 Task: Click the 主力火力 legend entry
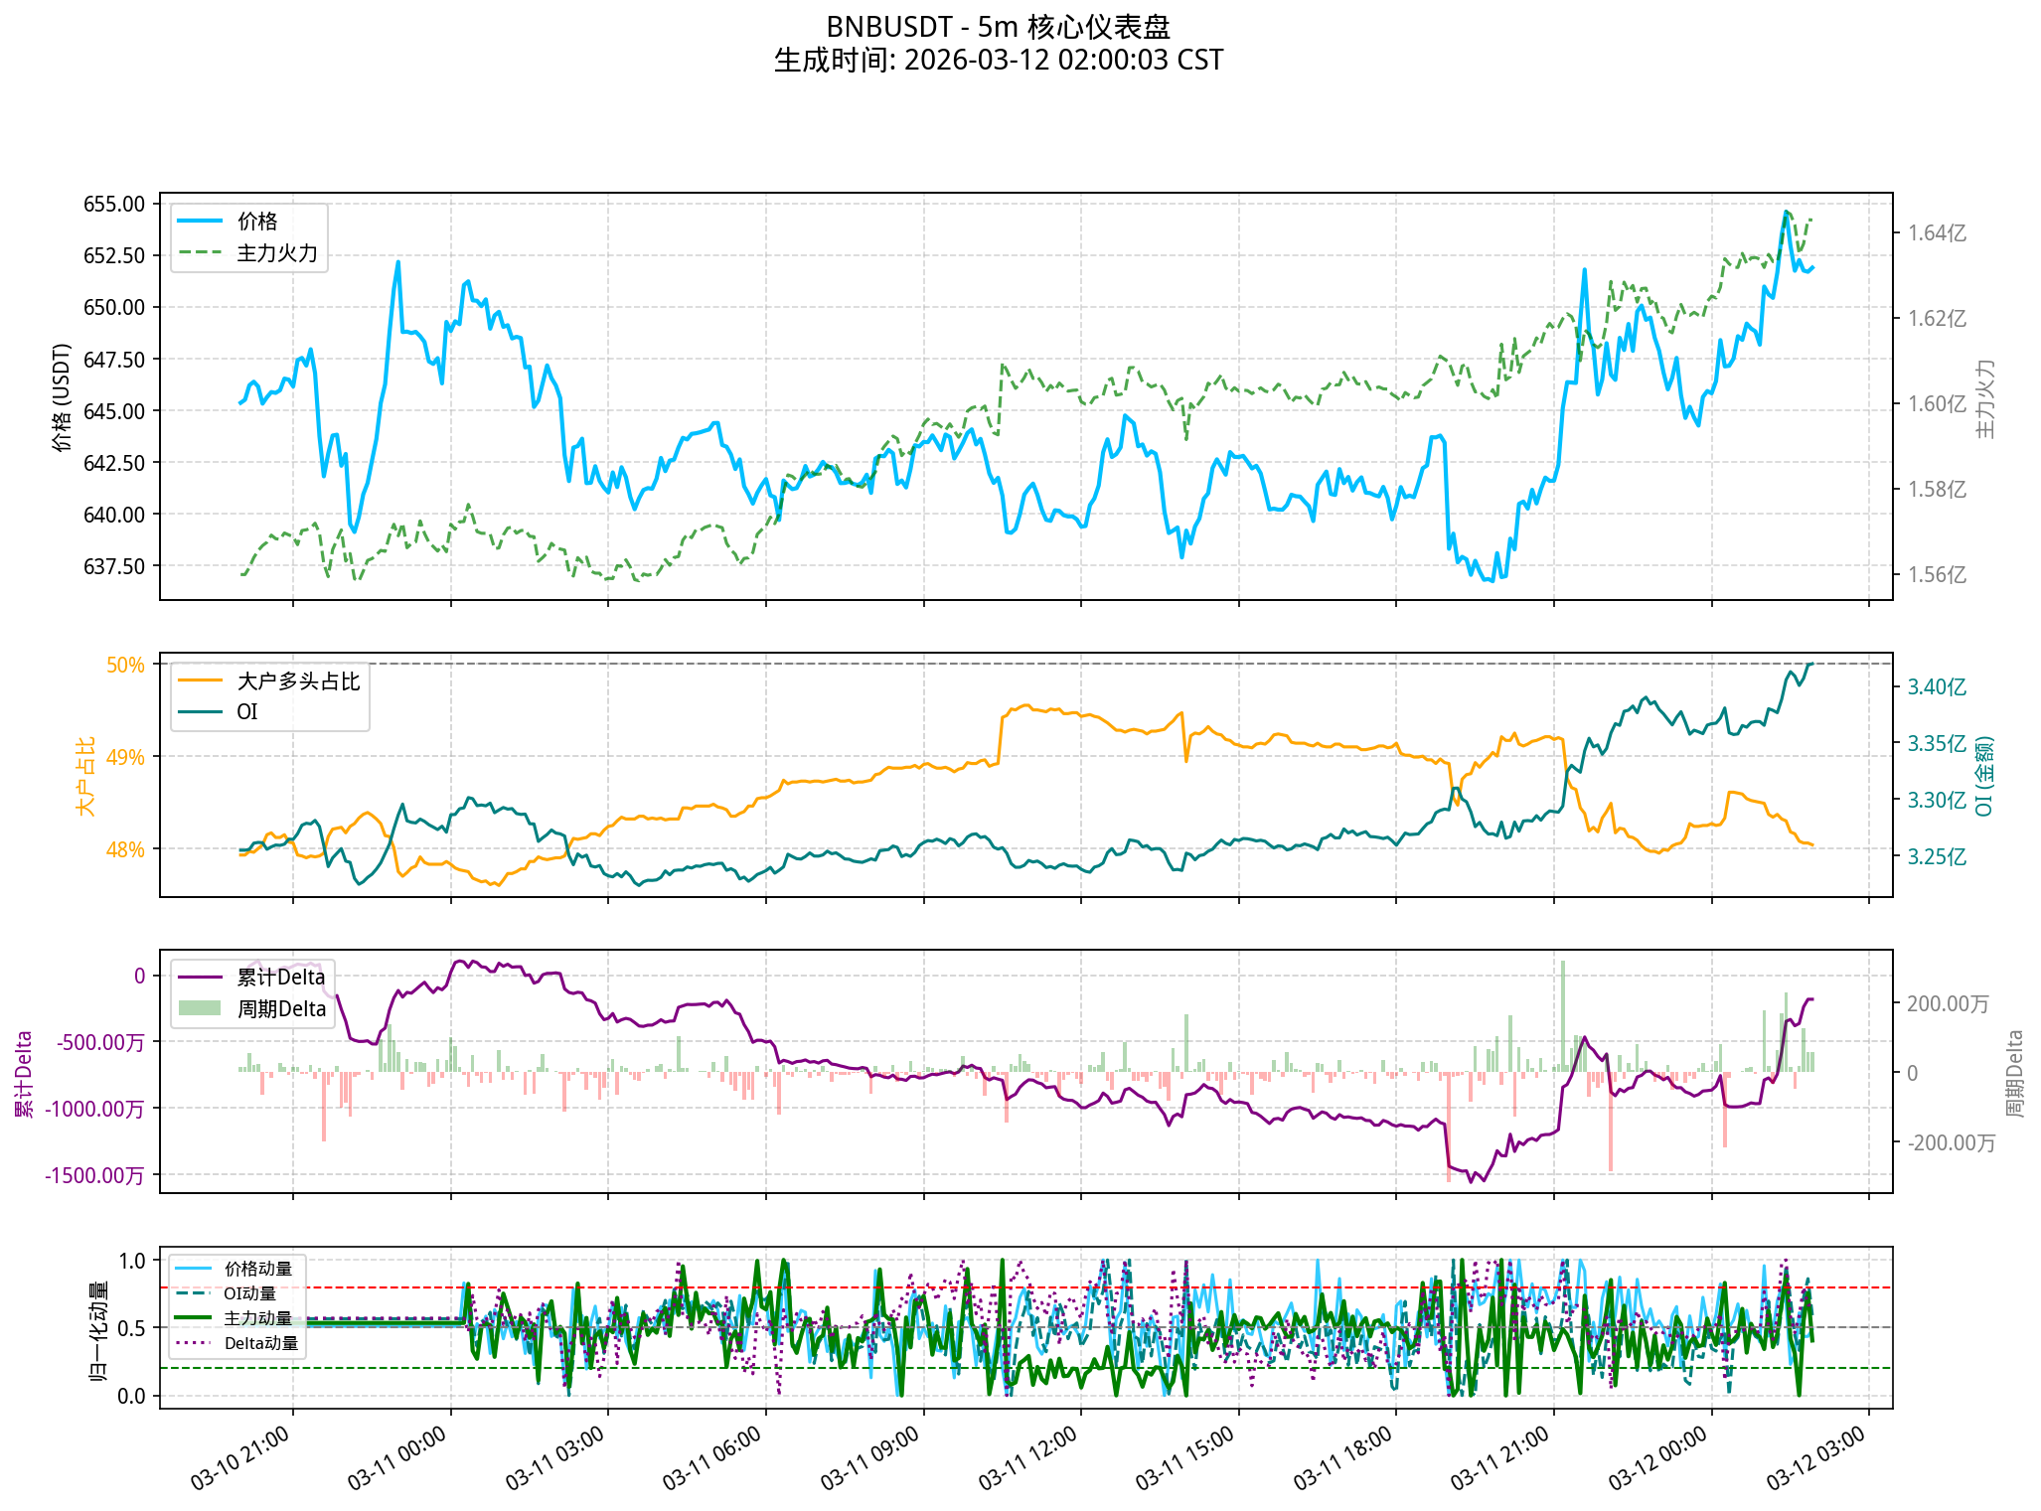click(276, 253)
